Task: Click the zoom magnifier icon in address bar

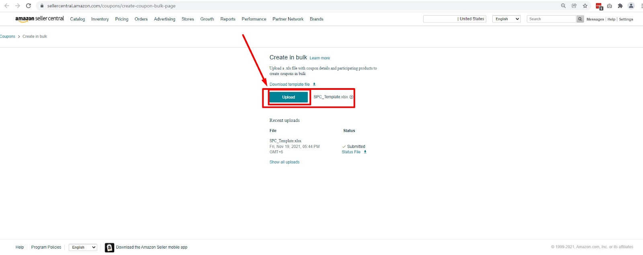Action: [x=563, y=6]
